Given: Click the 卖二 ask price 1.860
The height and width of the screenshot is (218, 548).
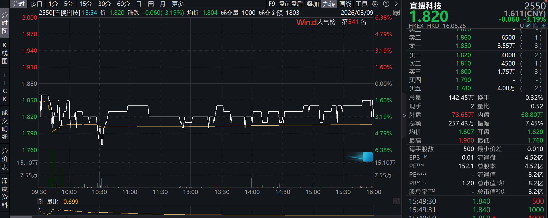Looking at the screenshot, I should pyautogui.click(x=463, y=37).
